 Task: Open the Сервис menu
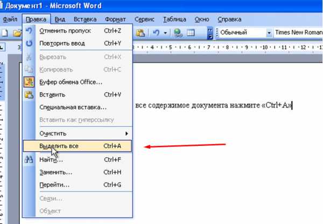(144, 19)
